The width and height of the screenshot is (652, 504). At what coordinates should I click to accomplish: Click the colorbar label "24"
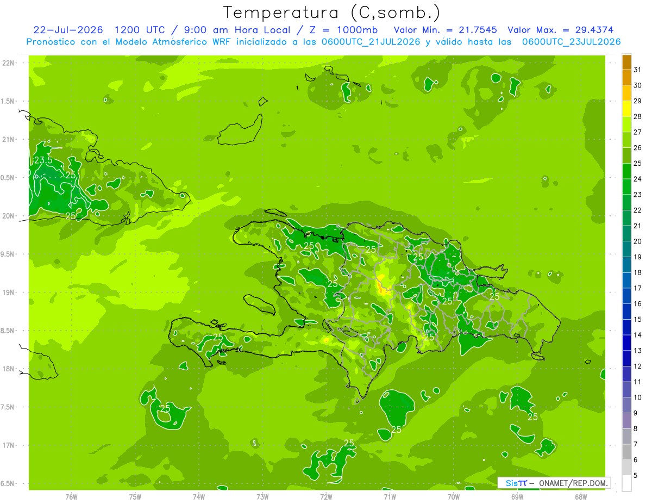click(638, 178)
